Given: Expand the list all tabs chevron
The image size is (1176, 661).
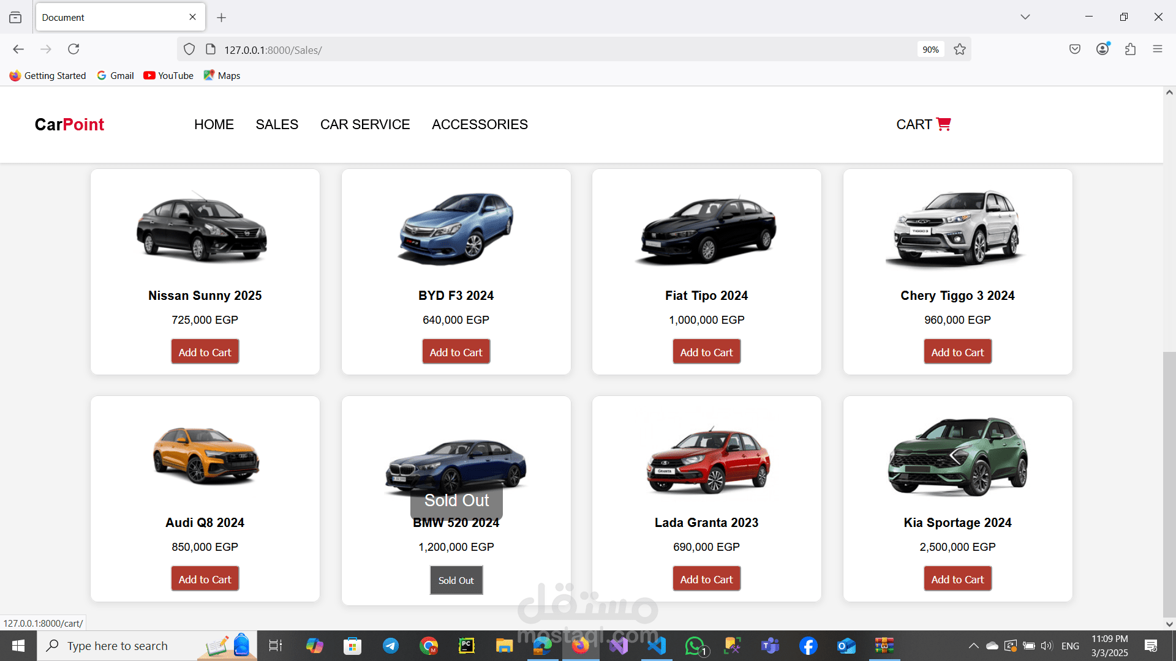Looking at the screenshot, I should coord(1025,17).
